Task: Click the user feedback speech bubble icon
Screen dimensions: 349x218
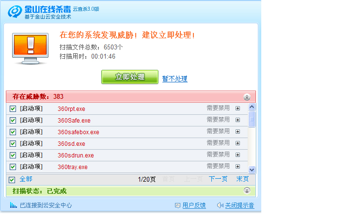Action: point(177,205)
